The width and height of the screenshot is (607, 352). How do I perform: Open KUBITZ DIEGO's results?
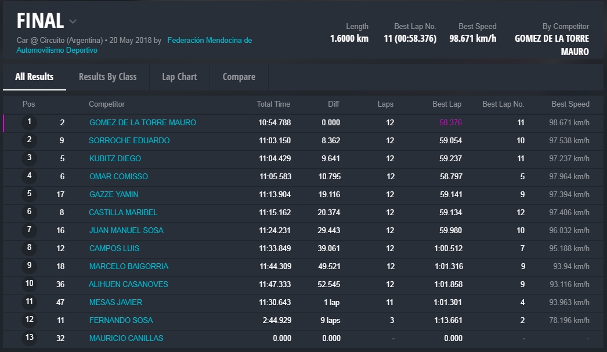click(115, 159)
